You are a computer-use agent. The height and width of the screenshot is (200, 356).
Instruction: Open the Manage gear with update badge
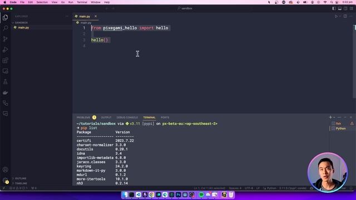[6, 181]
